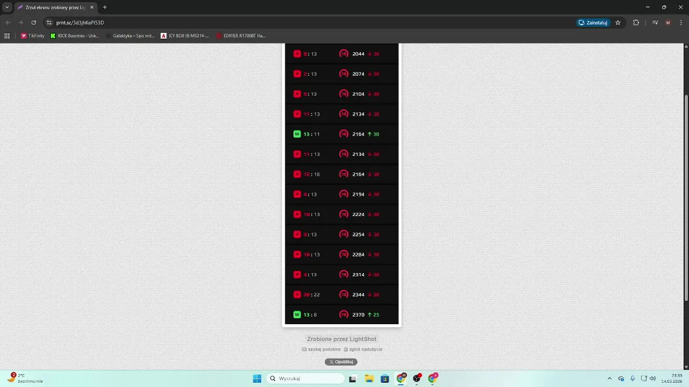Screen dimensions: 689x387
Task: Open the ICY BOX IB-MS314 bookmark
Action: pos(185,36)
